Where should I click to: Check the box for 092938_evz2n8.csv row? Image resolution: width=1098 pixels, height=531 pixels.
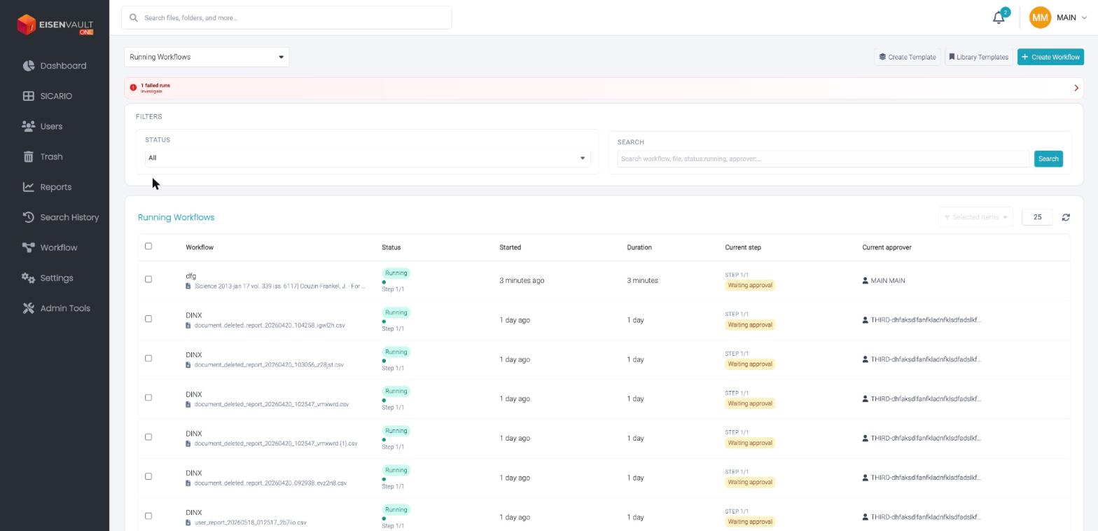click(x=148, y=476)
